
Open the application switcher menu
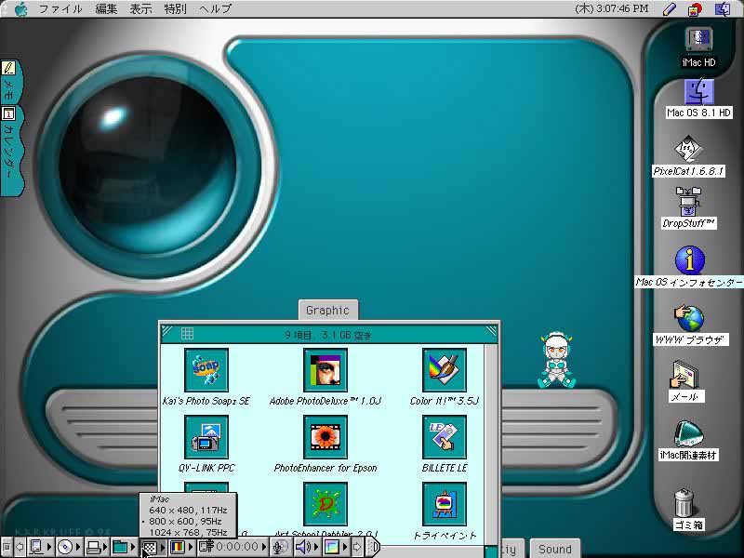click(x=724, y=9)
